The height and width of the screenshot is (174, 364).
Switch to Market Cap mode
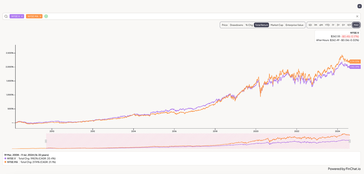pos(277,25)
